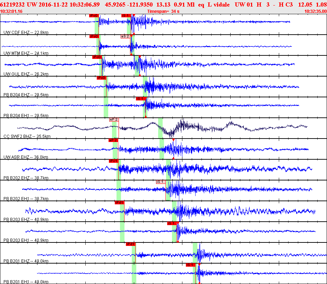The width and height of the screenshot is (327, 284).
Task: Click red triangle marker atop GUL trace
Action: 140,56
